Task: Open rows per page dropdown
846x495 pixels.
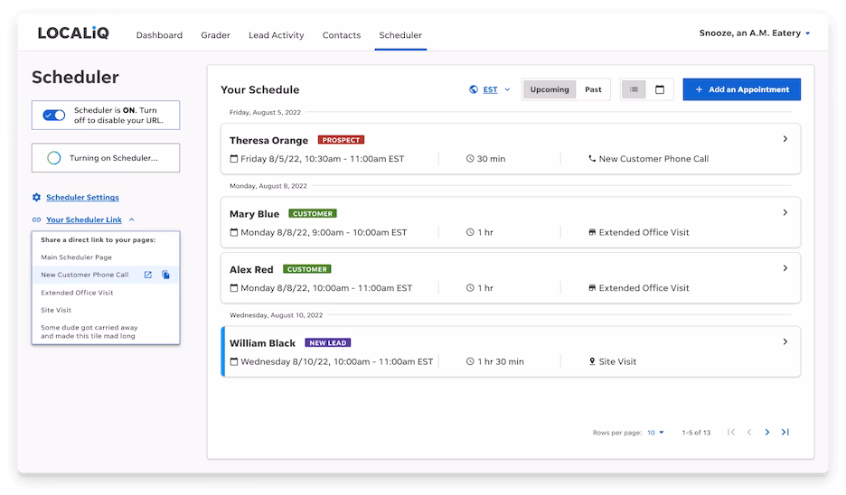Action: tap(655, 433)
